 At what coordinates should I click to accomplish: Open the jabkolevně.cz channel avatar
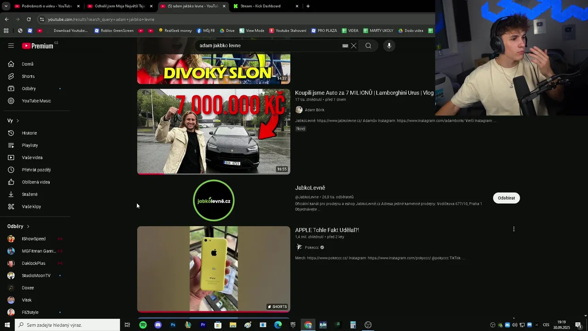click(214, 200)
